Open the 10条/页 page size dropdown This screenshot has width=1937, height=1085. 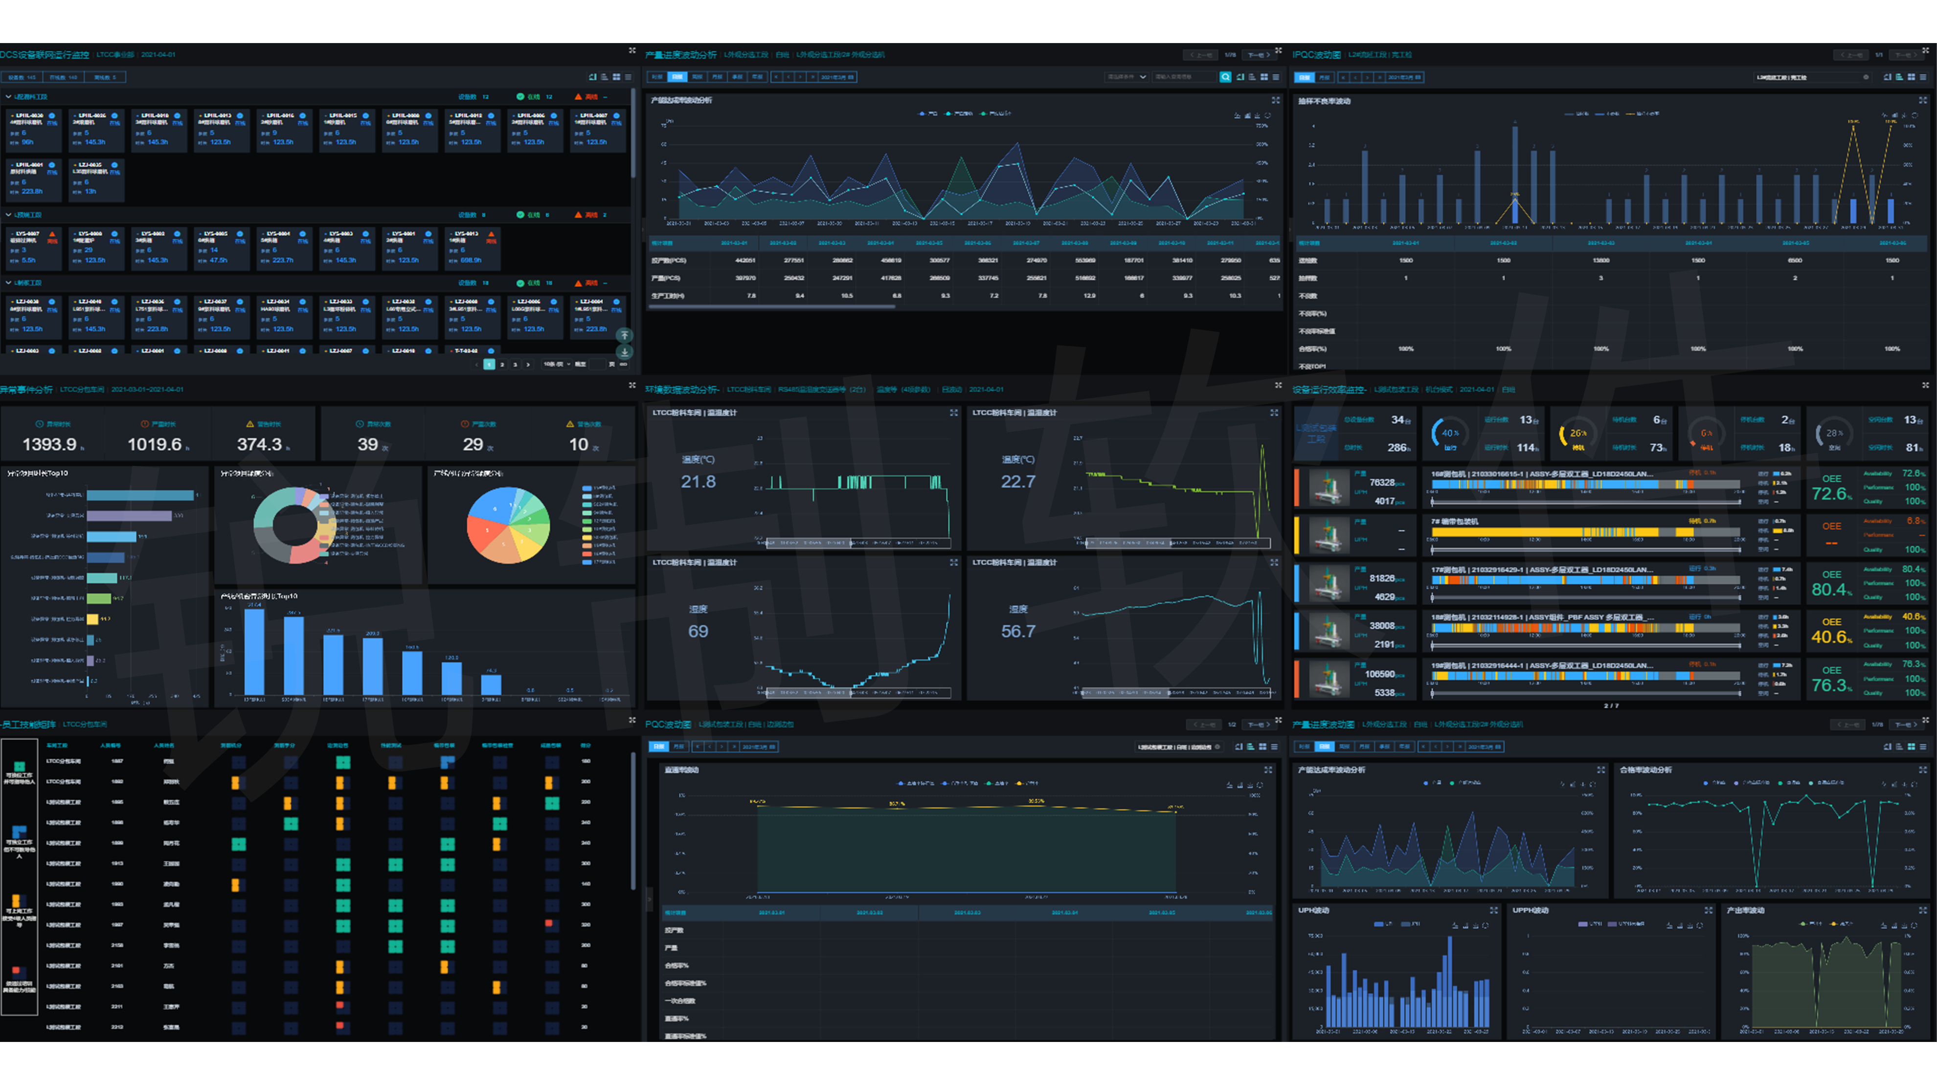(x=557, y=365)
